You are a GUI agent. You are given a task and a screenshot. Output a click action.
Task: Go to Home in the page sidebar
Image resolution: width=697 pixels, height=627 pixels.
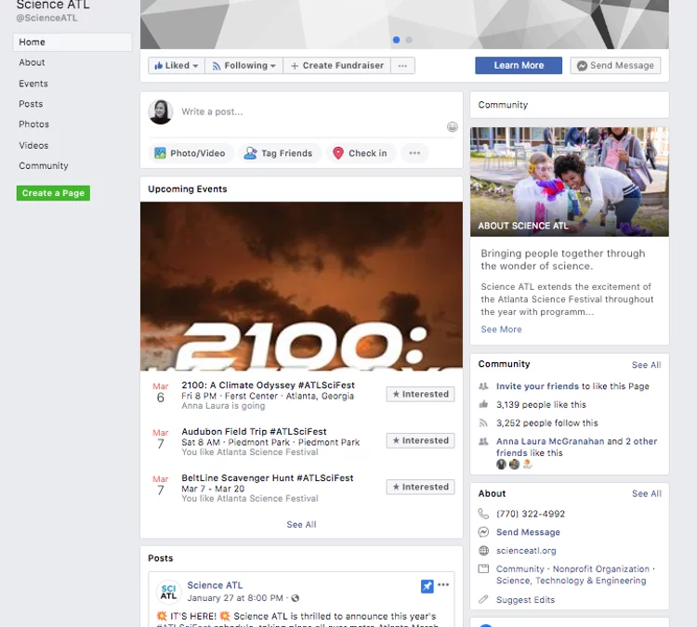(x=72, y=42)
